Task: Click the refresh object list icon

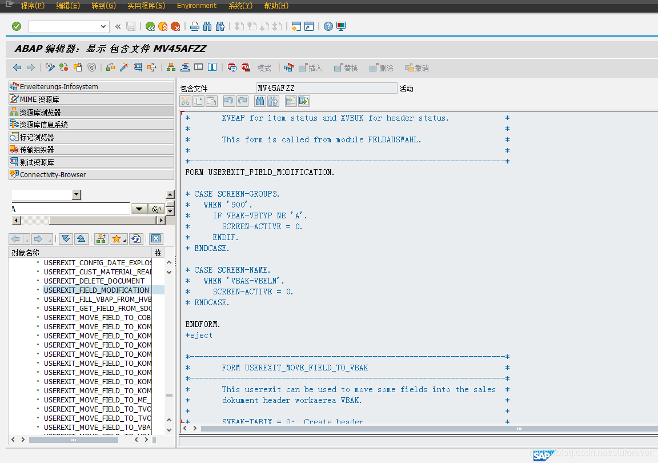Action: [135, 238]
